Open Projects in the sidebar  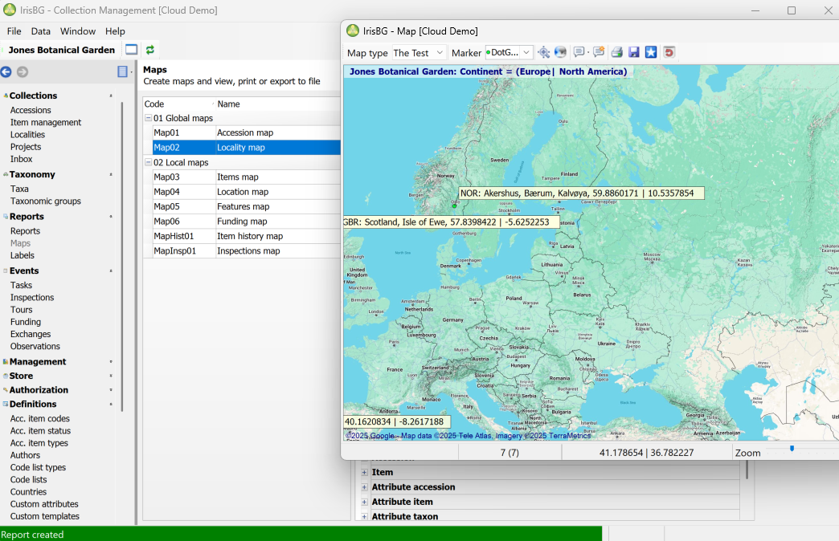[26, 147]
